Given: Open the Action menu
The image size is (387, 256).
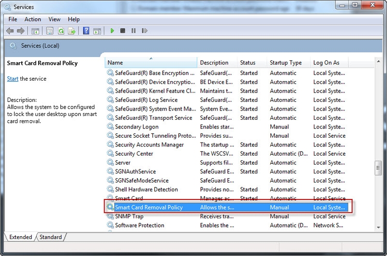Looking at the screenshot, I should [32, 19].
